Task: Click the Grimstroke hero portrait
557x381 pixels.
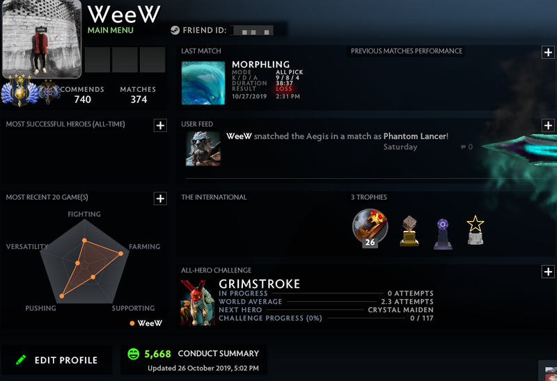Action: click(x=198, y=302)
